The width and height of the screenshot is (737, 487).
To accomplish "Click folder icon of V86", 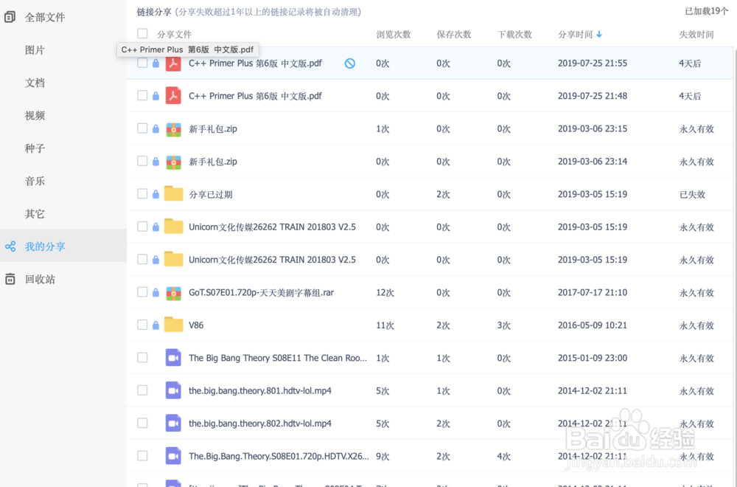I will pos(173,325).
